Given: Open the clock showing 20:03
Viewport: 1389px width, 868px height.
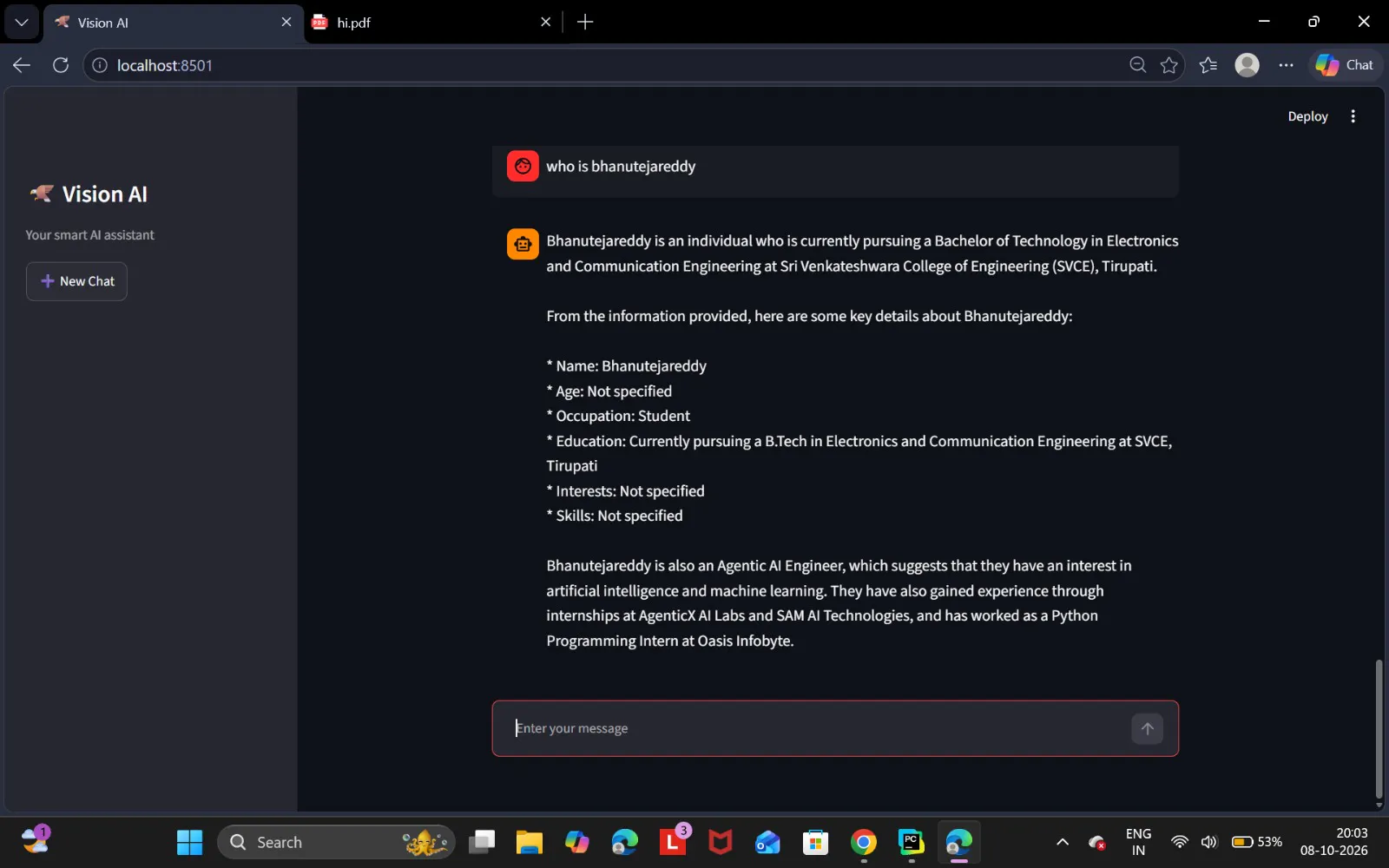Looking at the screenshot, I should pos(1334,842).
